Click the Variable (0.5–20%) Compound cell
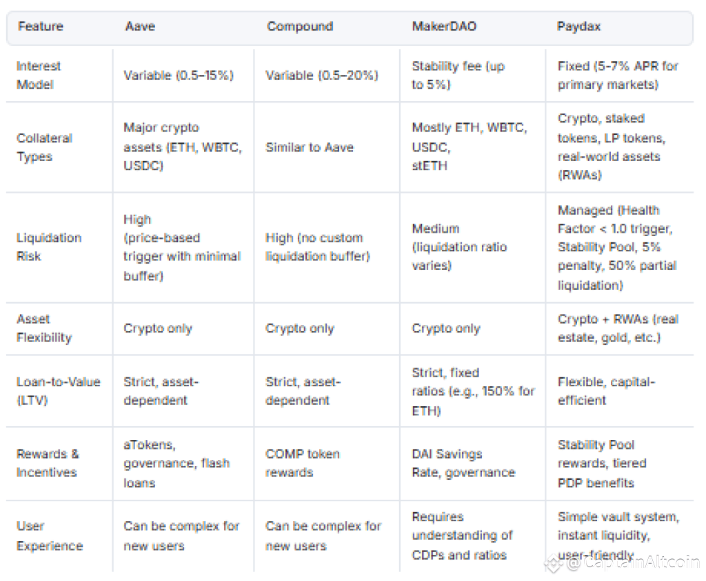 click(322, 75)
